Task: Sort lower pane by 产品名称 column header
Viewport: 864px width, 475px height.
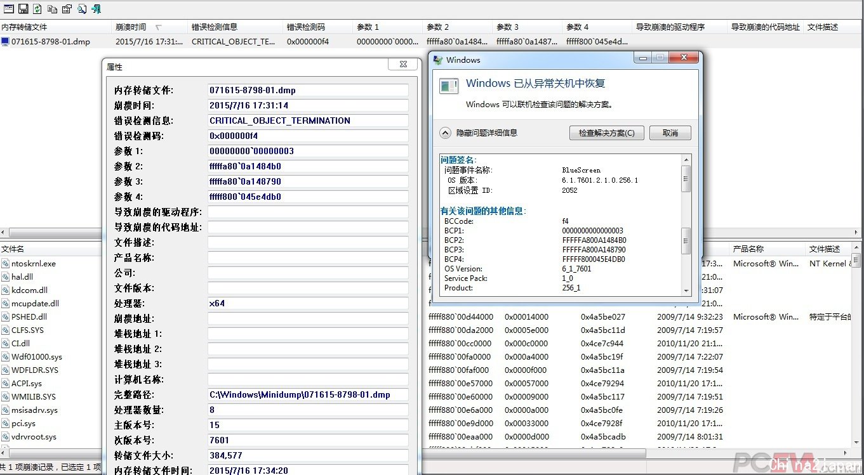Action: coord(767,249)
